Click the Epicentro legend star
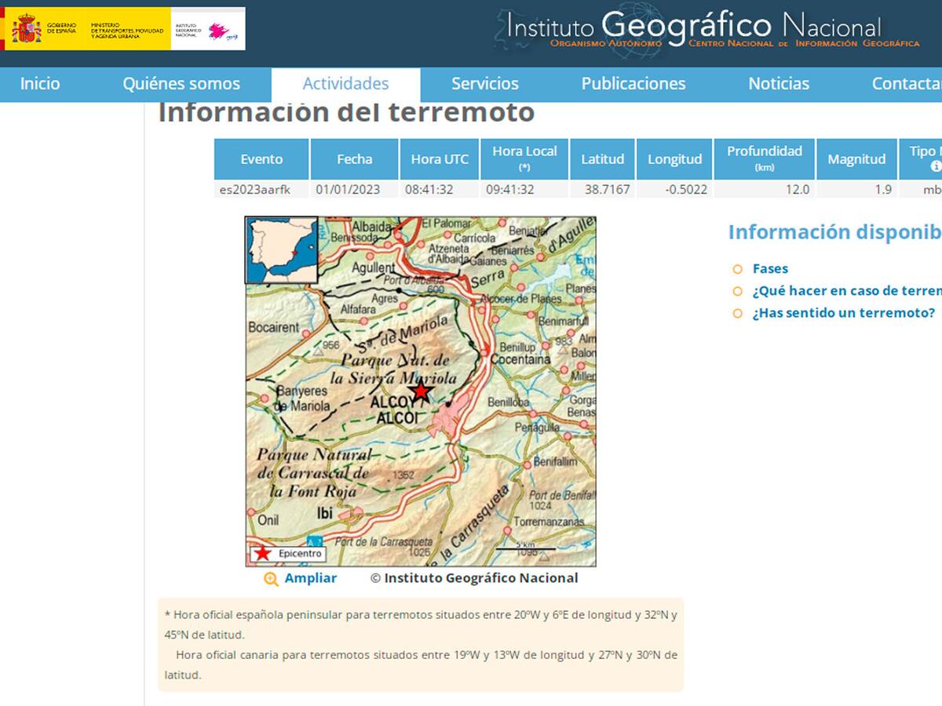942x706 pixels. [x=262, y=553]
